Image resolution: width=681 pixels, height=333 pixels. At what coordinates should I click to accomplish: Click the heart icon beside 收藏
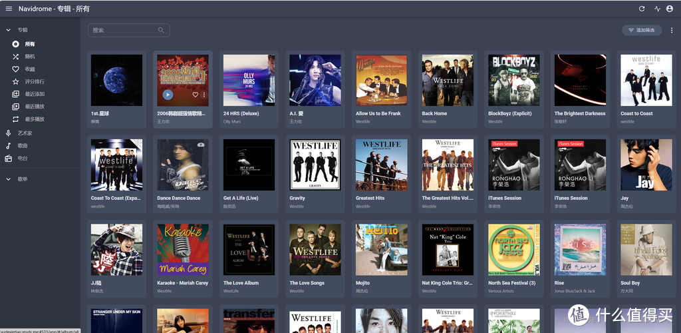pos(16,69)
